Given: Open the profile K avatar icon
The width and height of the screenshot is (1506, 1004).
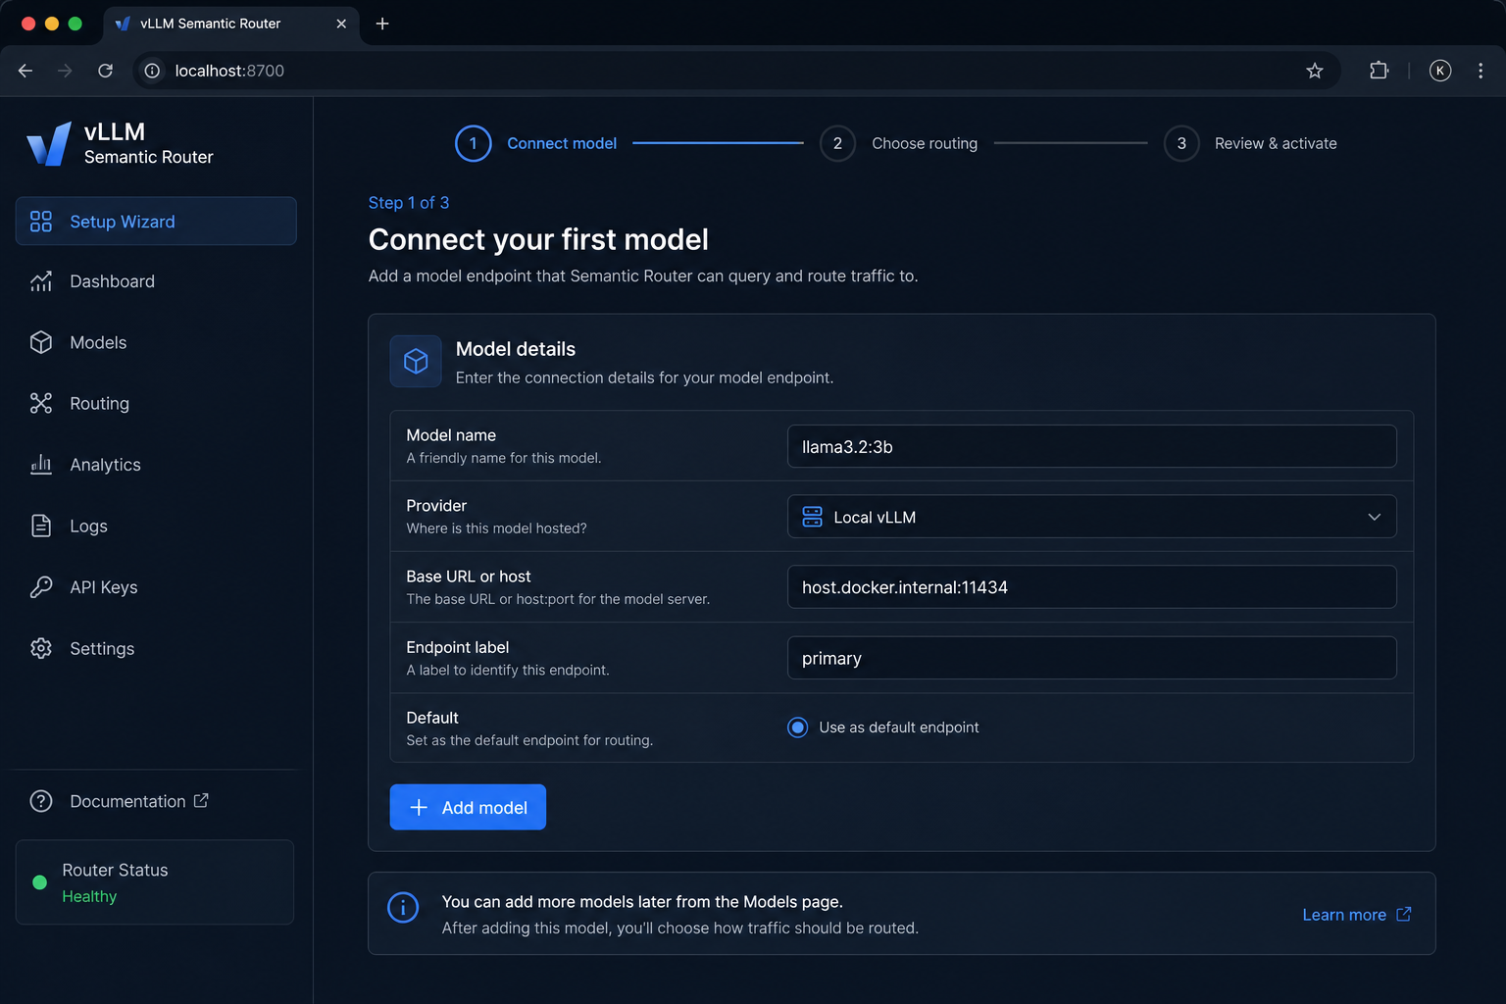Looking at the screenshot, I should pos(1440,71).
